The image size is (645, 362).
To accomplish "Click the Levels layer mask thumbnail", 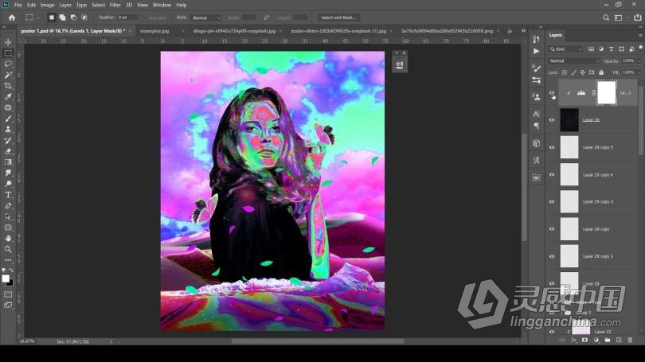I will 606,92.
